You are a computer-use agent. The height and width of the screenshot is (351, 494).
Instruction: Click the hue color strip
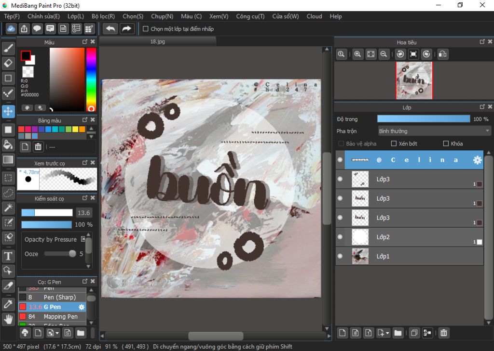click(91, 79)
